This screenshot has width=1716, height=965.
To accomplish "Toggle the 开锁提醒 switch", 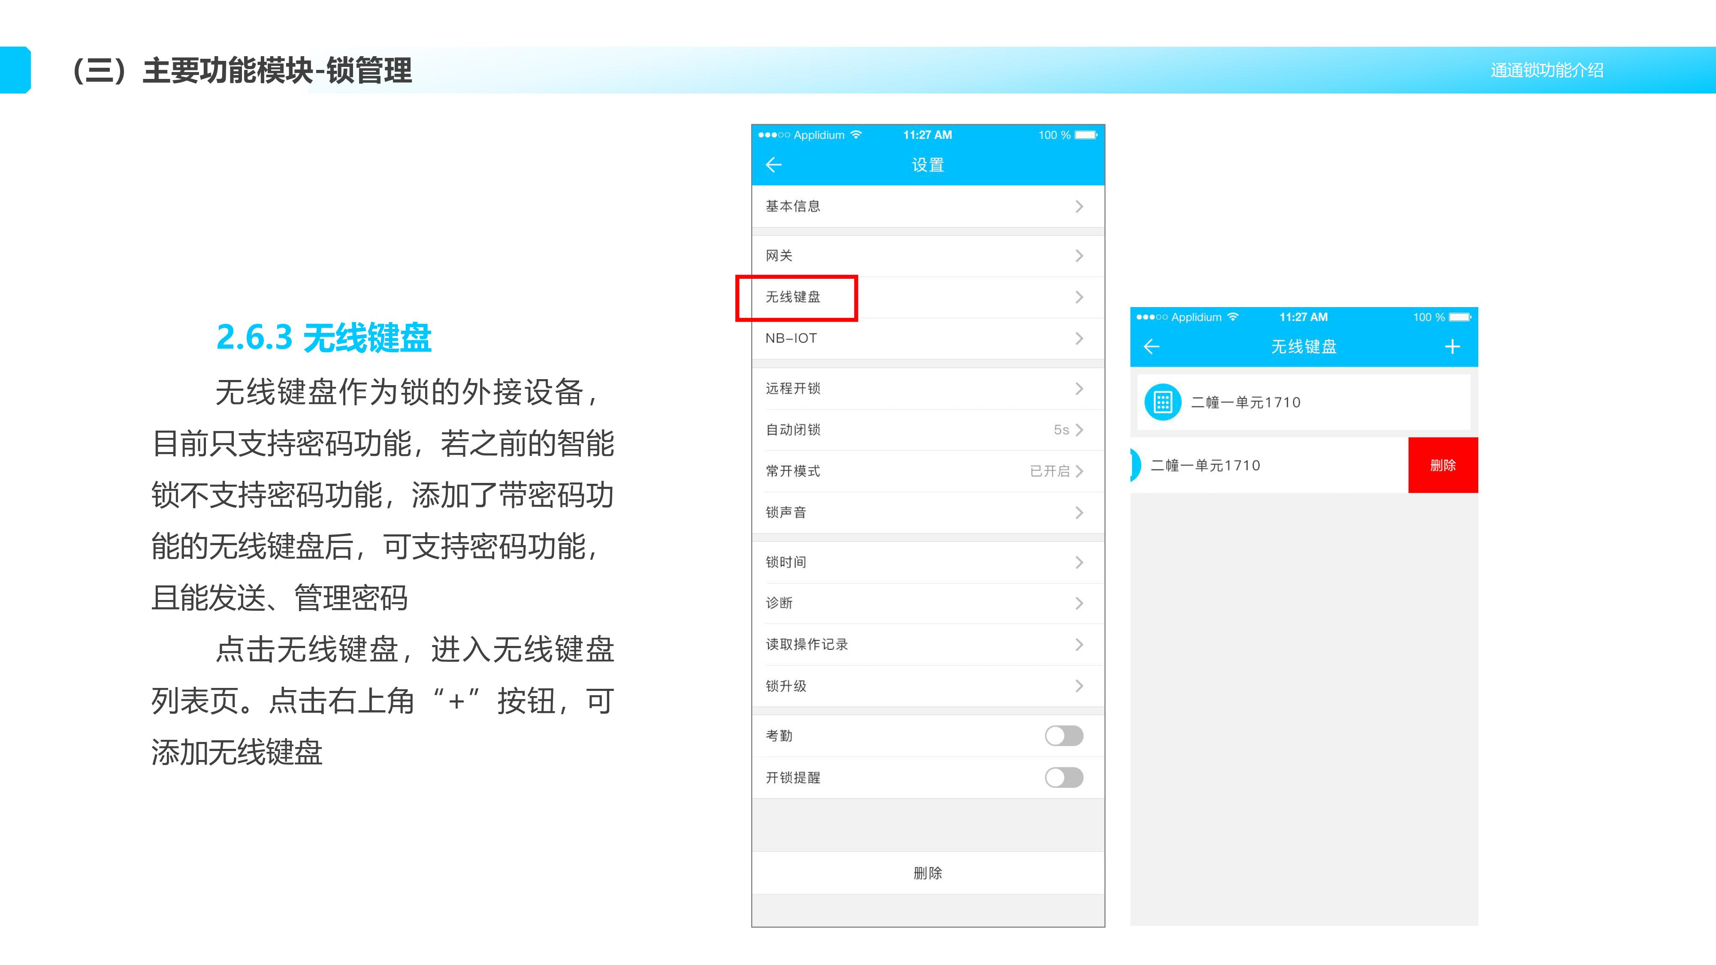I will pos(1064,777).
